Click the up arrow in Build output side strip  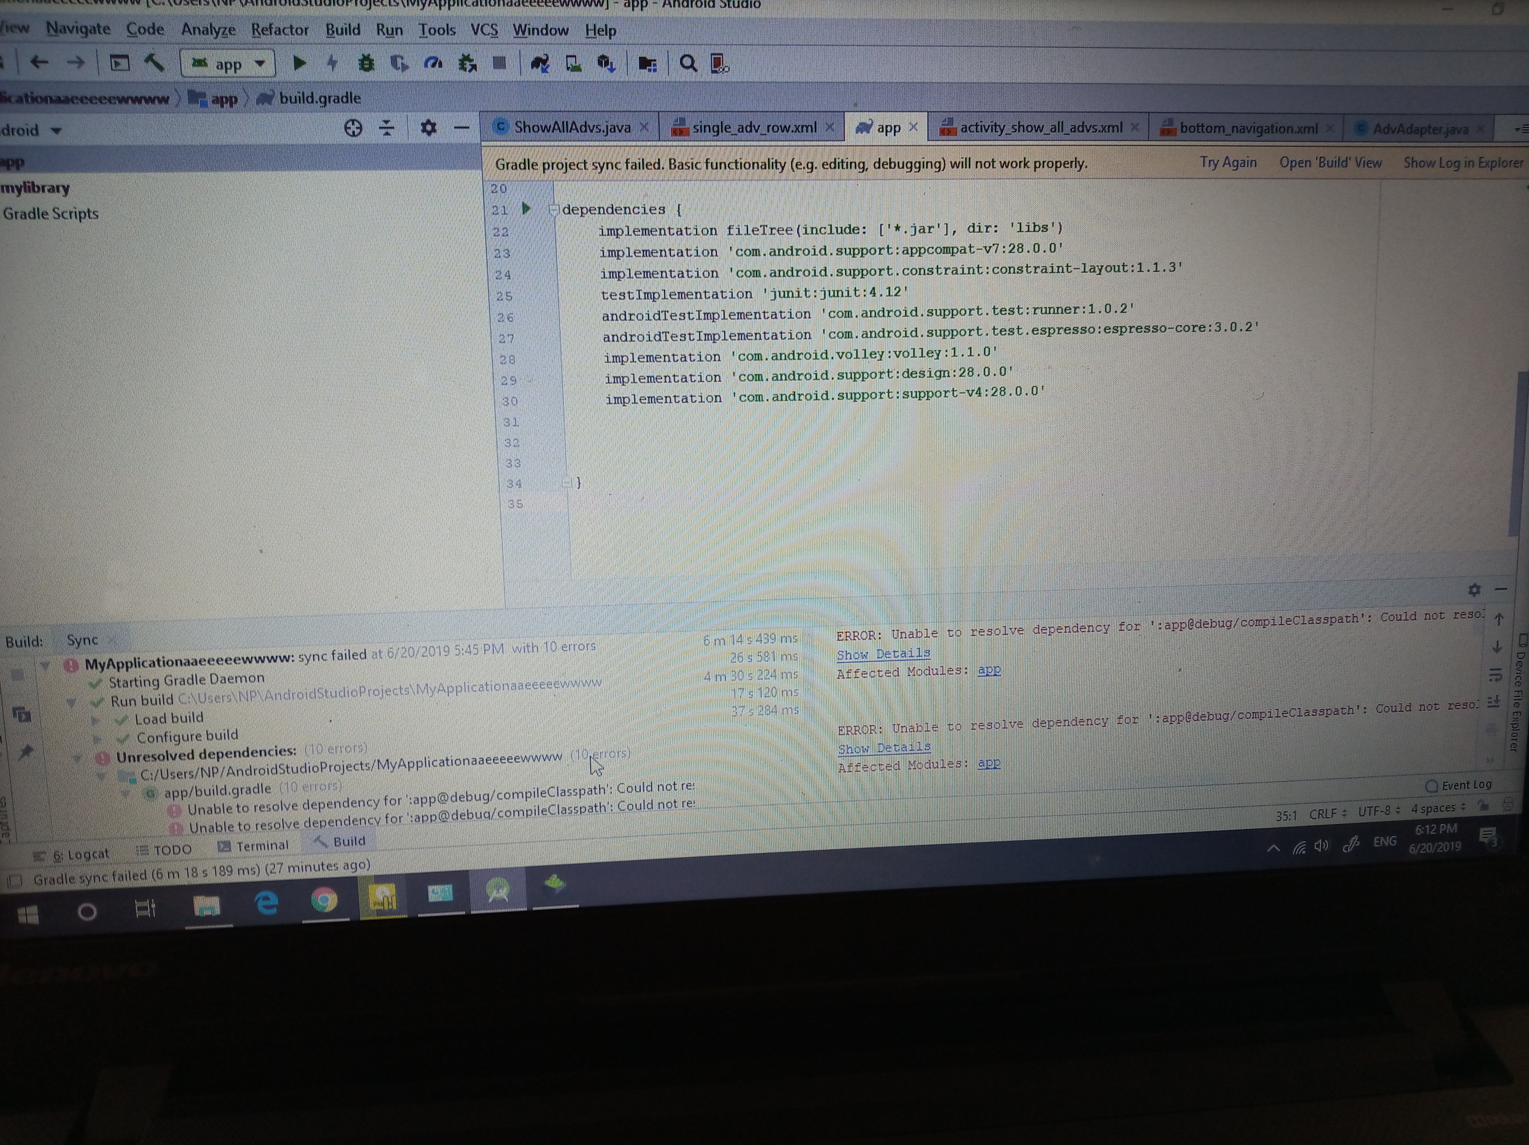tap(1499, 619)
